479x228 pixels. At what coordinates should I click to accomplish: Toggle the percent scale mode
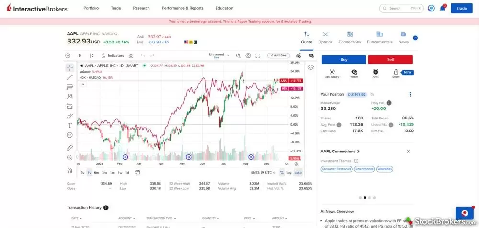[282, 173]
